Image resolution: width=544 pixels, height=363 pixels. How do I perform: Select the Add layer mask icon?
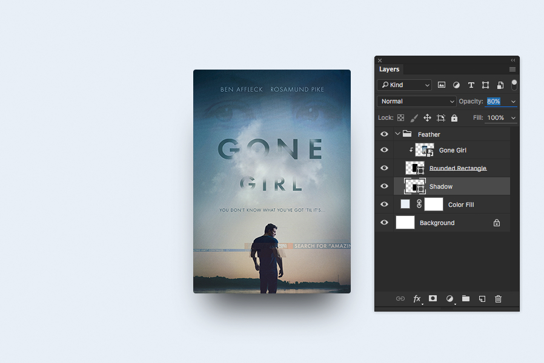click(x=433, y=298)
